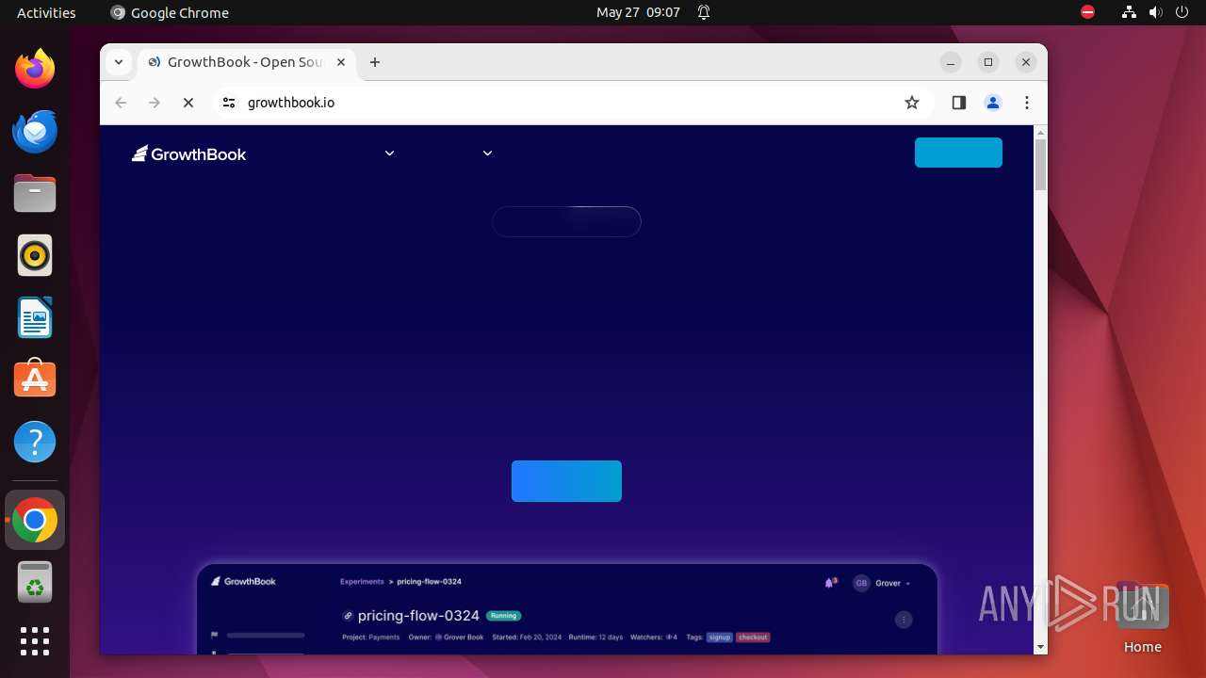This screenshot has width=1206, height=678.
Task: Open Rhythmbox music player
Action: tap(35, 255)
